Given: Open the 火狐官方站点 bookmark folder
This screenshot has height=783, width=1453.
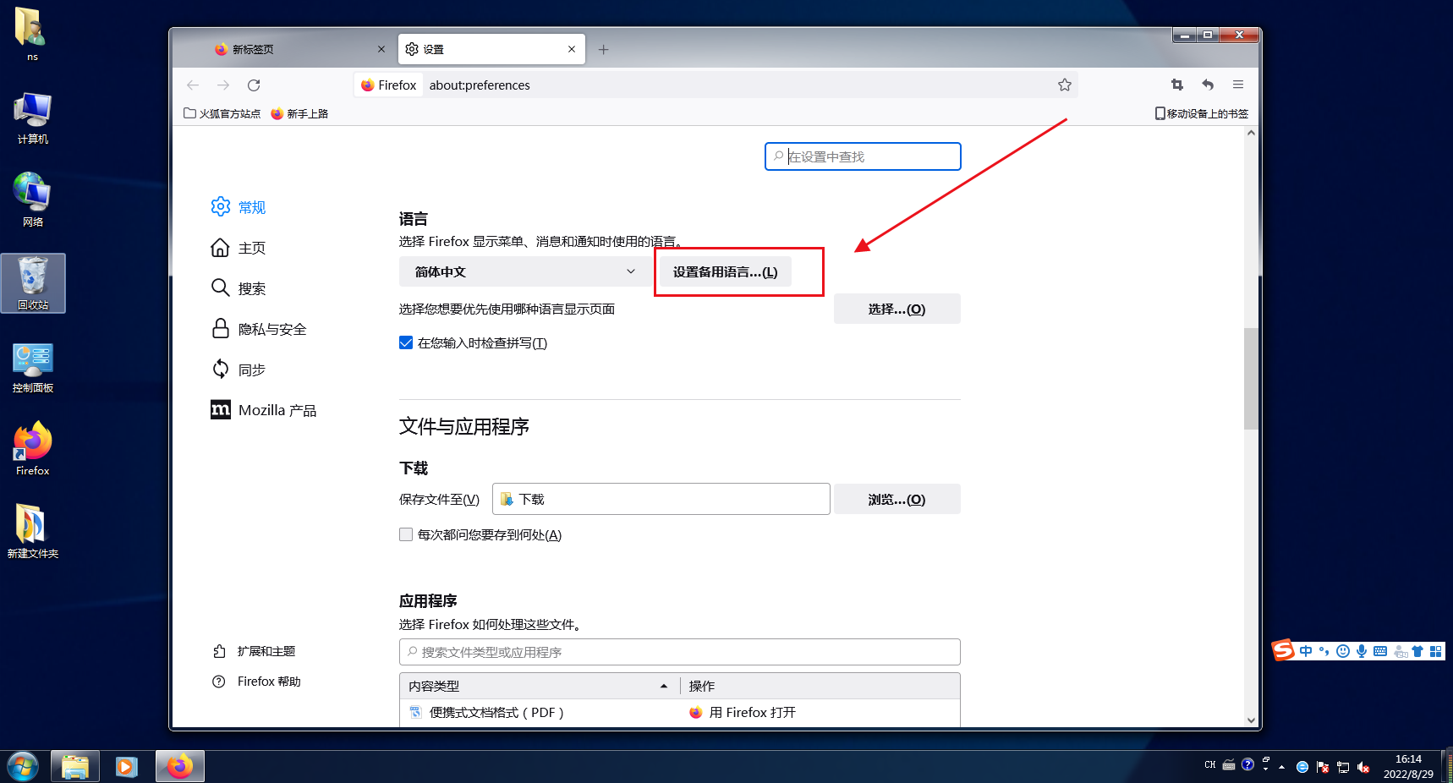Looking at the screenshot, I should coord(222,113).
